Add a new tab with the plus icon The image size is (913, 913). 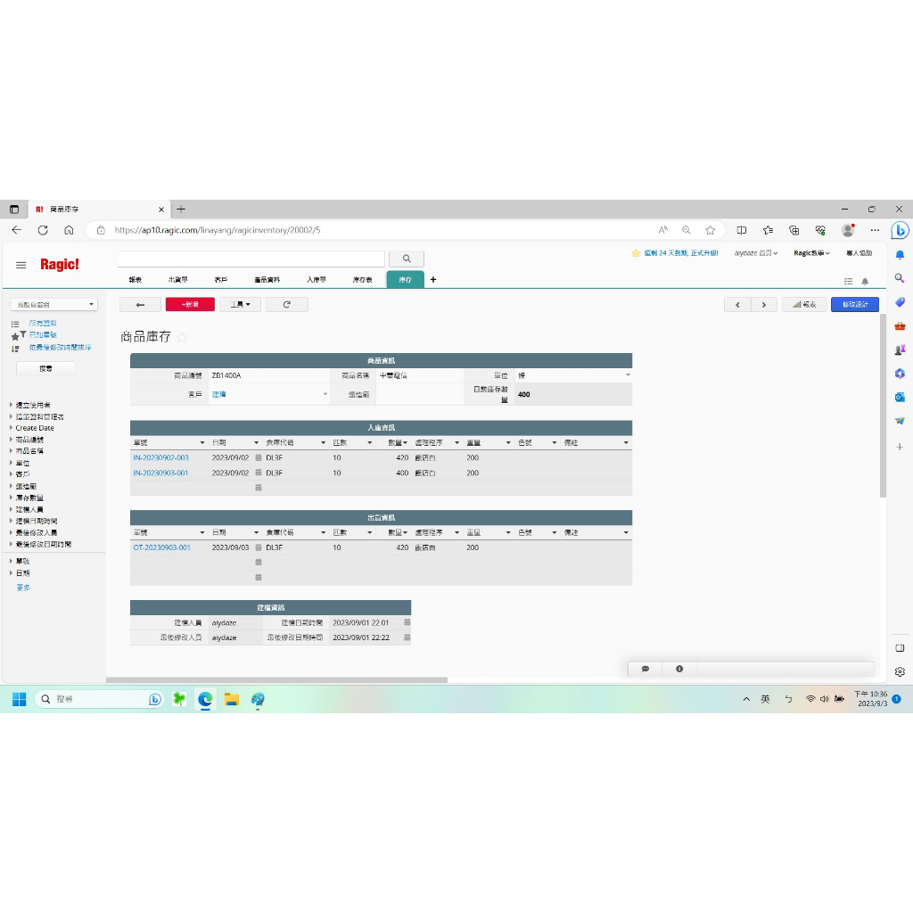[x=433, y=279]
